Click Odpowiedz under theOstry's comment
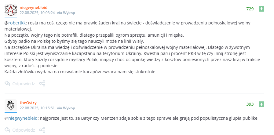This screenshot has width=274, height=135. click(x=24, y=130)
